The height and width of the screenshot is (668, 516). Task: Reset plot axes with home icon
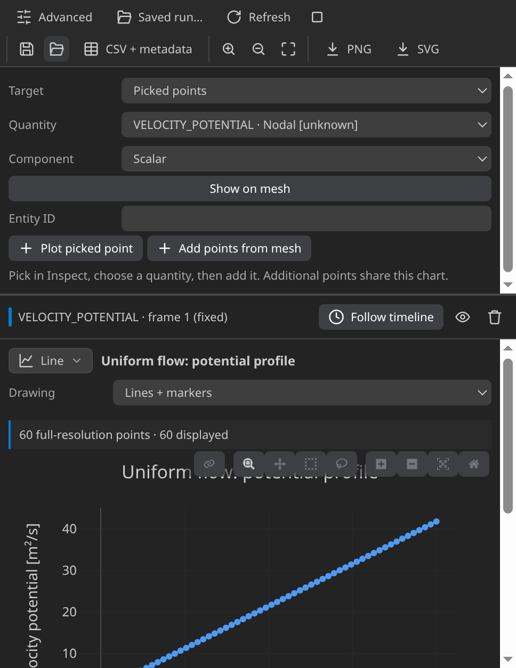click(x=474, y=464)
